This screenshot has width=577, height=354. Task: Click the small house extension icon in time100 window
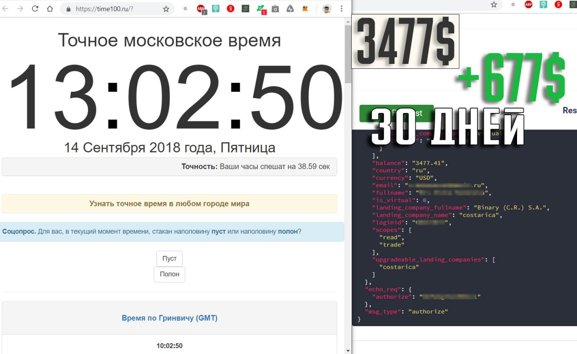tap(185, 9)
